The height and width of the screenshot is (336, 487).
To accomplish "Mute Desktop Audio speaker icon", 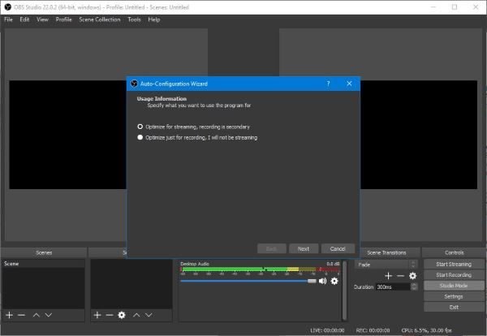I will [323, 281].
